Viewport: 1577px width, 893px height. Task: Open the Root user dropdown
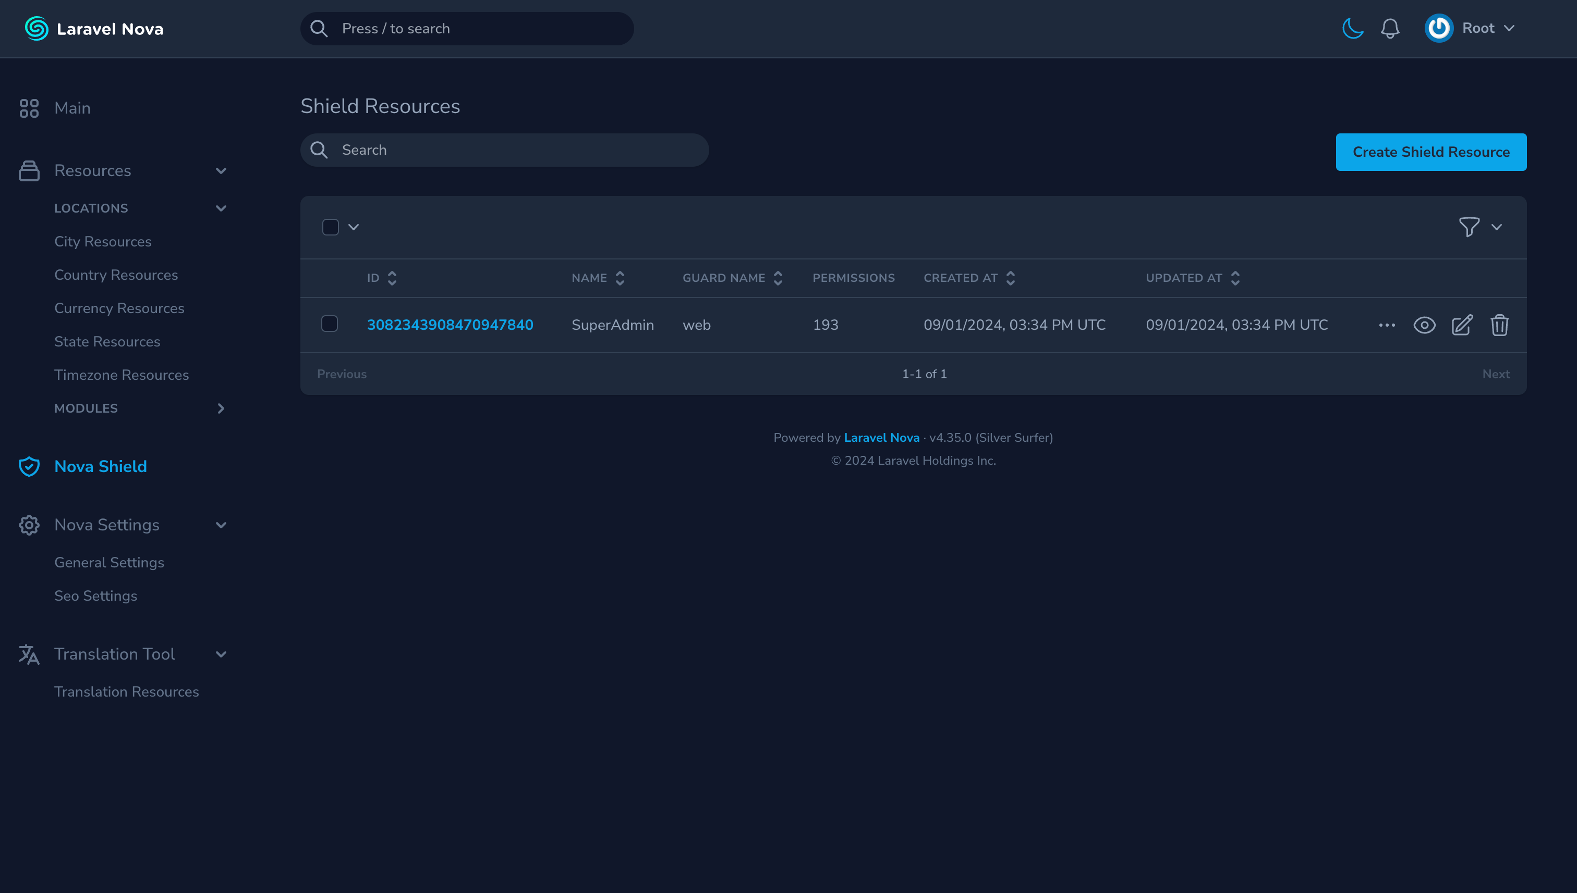1471,28
